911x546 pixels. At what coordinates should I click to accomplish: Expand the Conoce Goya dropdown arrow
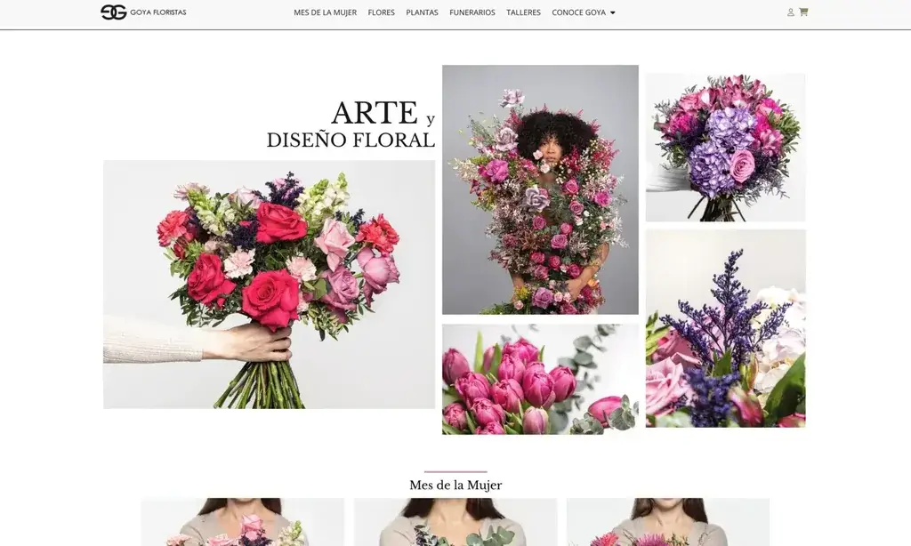612,12
